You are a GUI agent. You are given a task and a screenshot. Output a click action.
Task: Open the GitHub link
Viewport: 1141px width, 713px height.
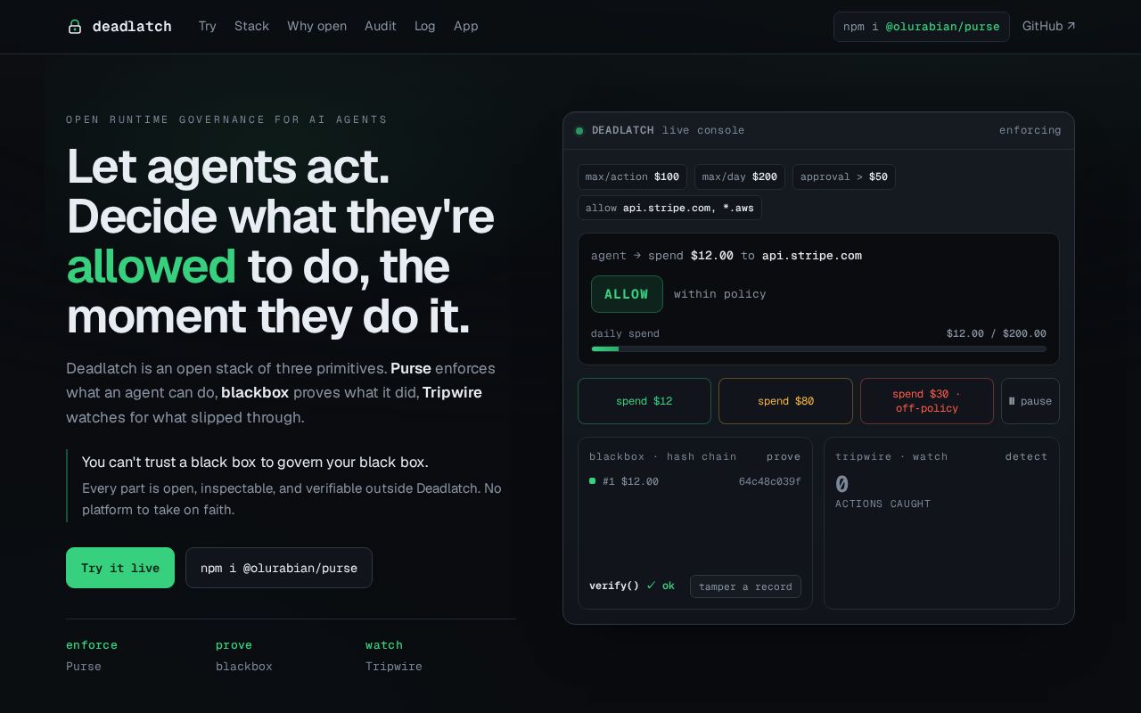pos(1049,27)
